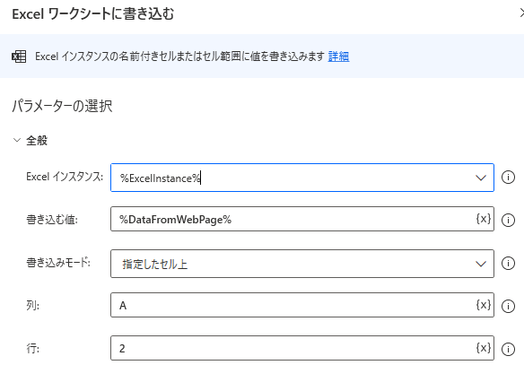Click info icon beside 書き込む値 field

508,220
